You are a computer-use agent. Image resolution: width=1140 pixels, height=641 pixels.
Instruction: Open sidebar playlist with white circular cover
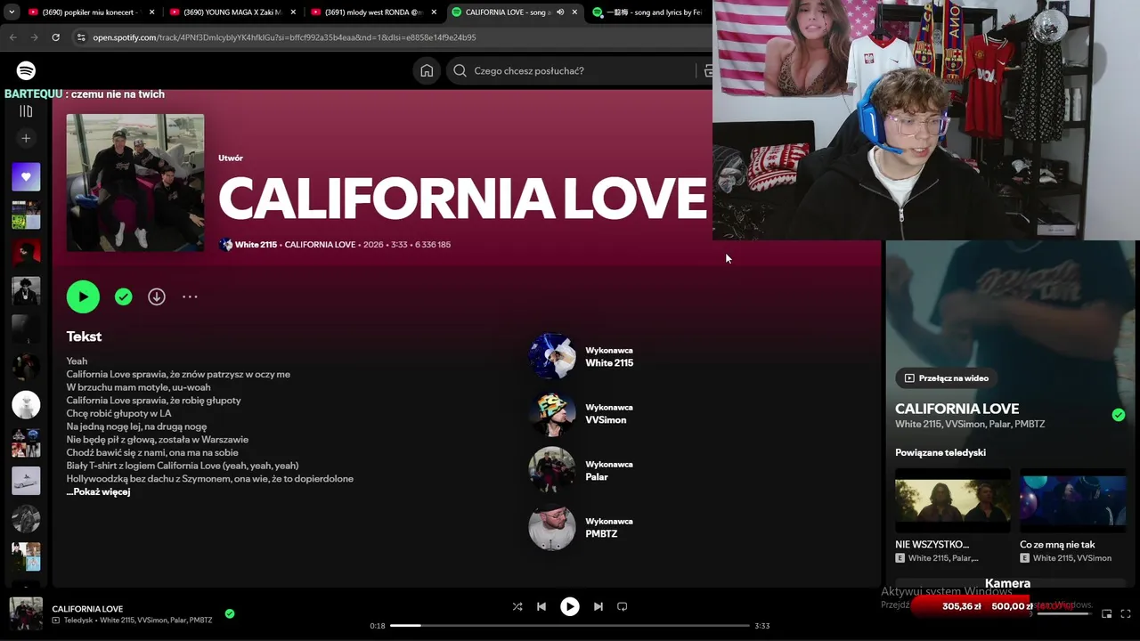[26, 404]
